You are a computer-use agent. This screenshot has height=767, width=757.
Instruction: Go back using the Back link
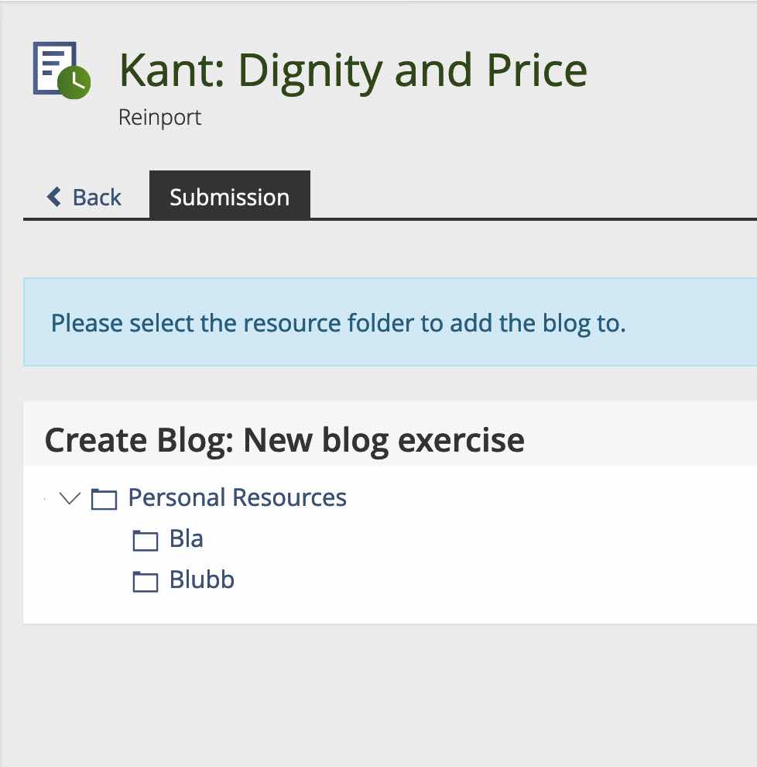click(x=97, y=197)
